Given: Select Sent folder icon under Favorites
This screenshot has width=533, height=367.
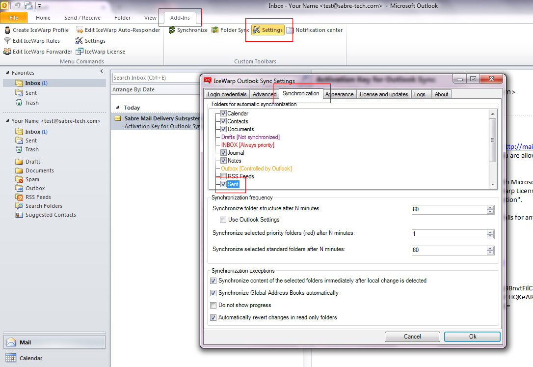Looking at the screenshot, I should [19, 93].
